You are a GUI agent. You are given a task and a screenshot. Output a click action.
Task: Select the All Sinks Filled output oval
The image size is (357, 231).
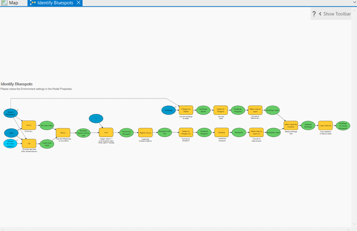[47, 125]
